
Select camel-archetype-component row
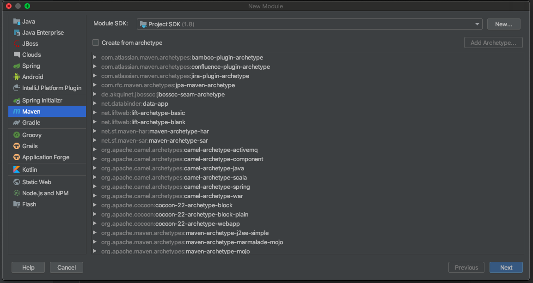pyautogui.click(x=307, y=159)
